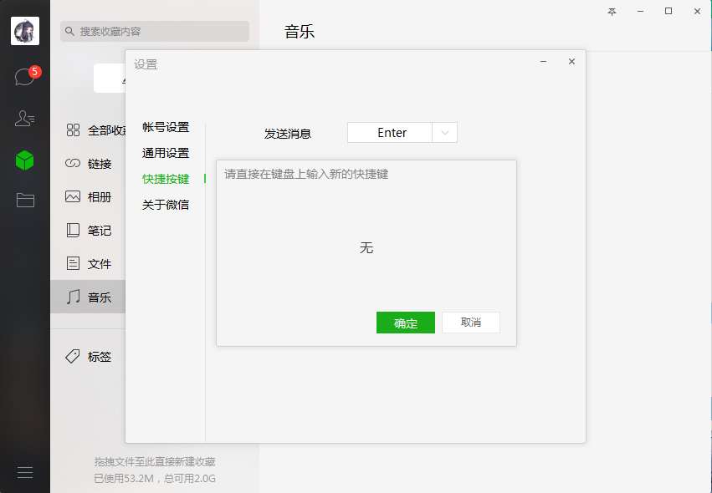This screenshot has height=493, width=712.
Task: Select the green Favorites box icon
Action: point(24,159)
